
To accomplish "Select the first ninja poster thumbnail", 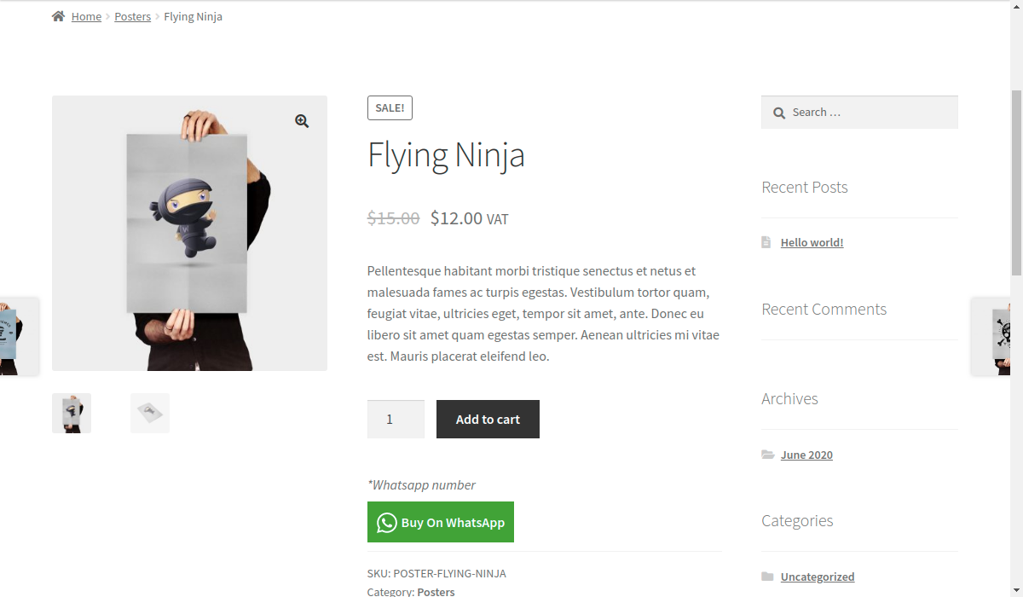I will 72,413.
